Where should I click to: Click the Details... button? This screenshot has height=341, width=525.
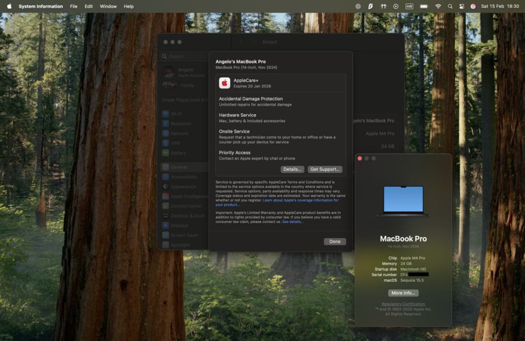coord(292,169)
